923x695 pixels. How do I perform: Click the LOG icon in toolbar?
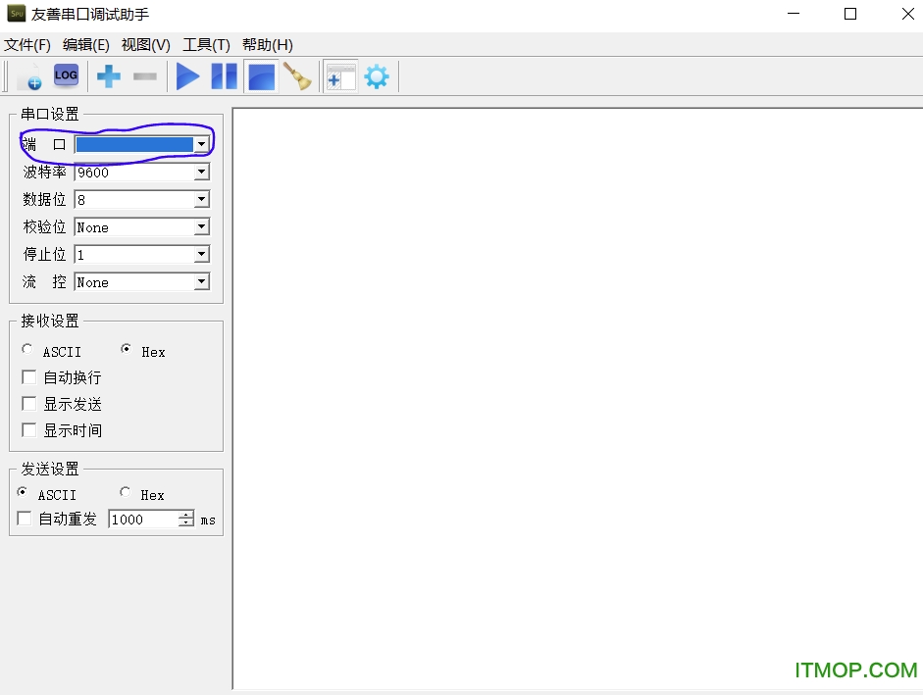click(x=66, y=75)
